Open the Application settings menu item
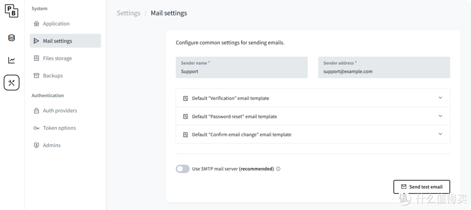This screenshot has width=471, height=210. (56, 24)
